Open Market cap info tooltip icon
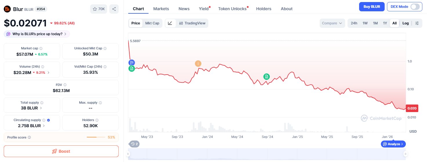 (41, 48)
